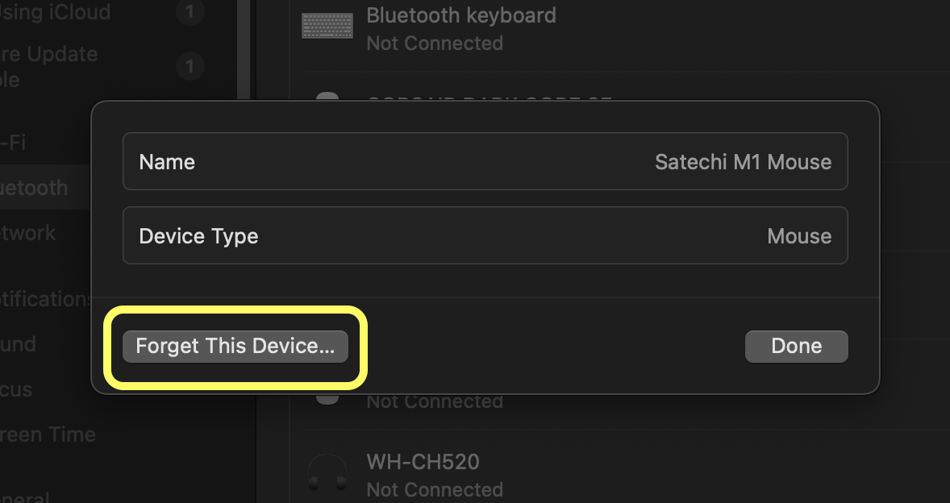Click the badge next to Using iCloud
Viewport: 950px width, 503px height.
(190, 11)
